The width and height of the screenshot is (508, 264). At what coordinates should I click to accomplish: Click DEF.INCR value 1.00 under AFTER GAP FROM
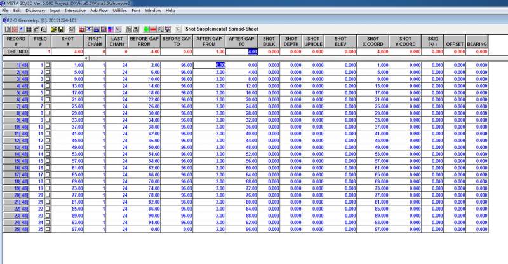tap(209, 52)
